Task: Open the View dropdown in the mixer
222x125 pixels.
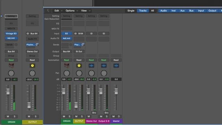Action: pyautogui.click(x=86, y=11)
